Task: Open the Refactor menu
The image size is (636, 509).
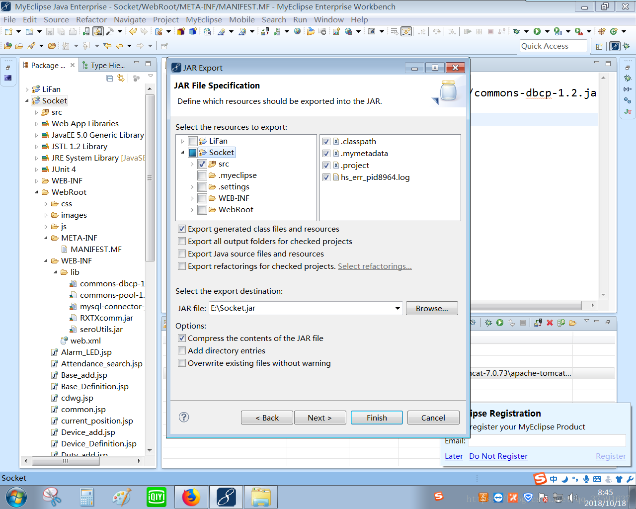Action: [x=91, y=20]
